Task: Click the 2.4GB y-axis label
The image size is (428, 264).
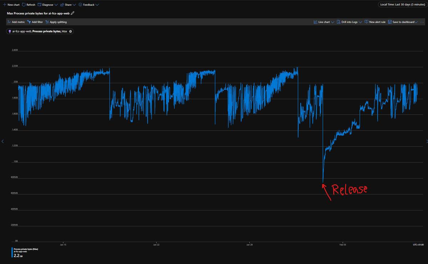Action: pyautogui.click(x=15, y=50)
